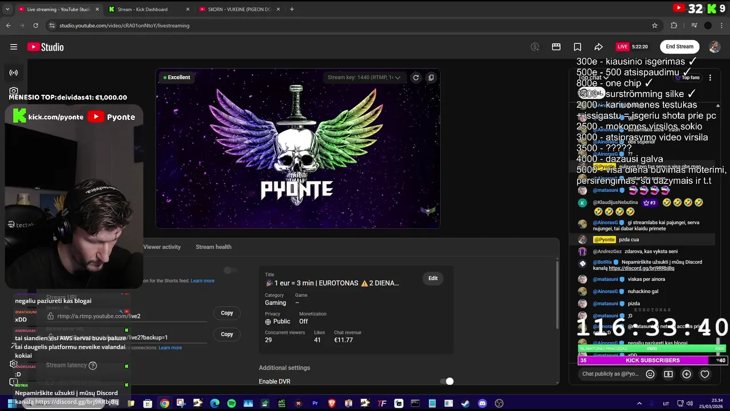Open the channel account avatar menu
The image size is (730, 411).
click(x=714, y=47)
